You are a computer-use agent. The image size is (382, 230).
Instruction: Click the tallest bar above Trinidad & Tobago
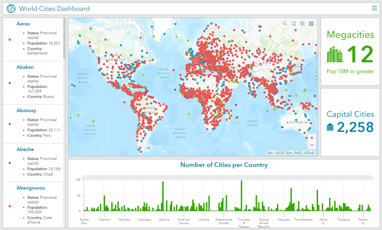point(241,195)
